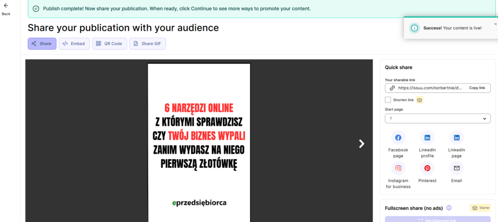The width and height of the screenshot is (498, 222).
Task: Click the Copy link button
Action: (x=477, y=88)
